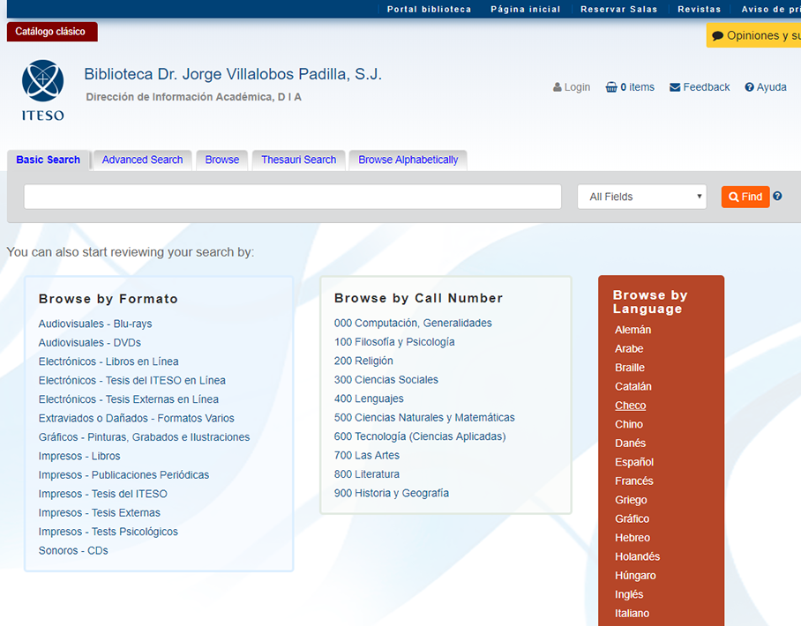801x626 pixels.
Task: Open Extraviados o Dañados - Formatos Varios
Action: click(137, 418)
